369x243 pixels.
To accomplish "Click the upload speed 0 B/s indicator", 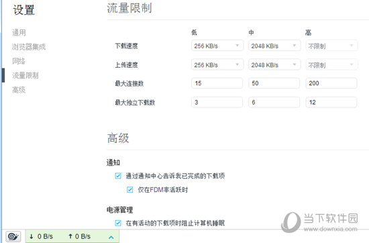I will tap(79, 236).
